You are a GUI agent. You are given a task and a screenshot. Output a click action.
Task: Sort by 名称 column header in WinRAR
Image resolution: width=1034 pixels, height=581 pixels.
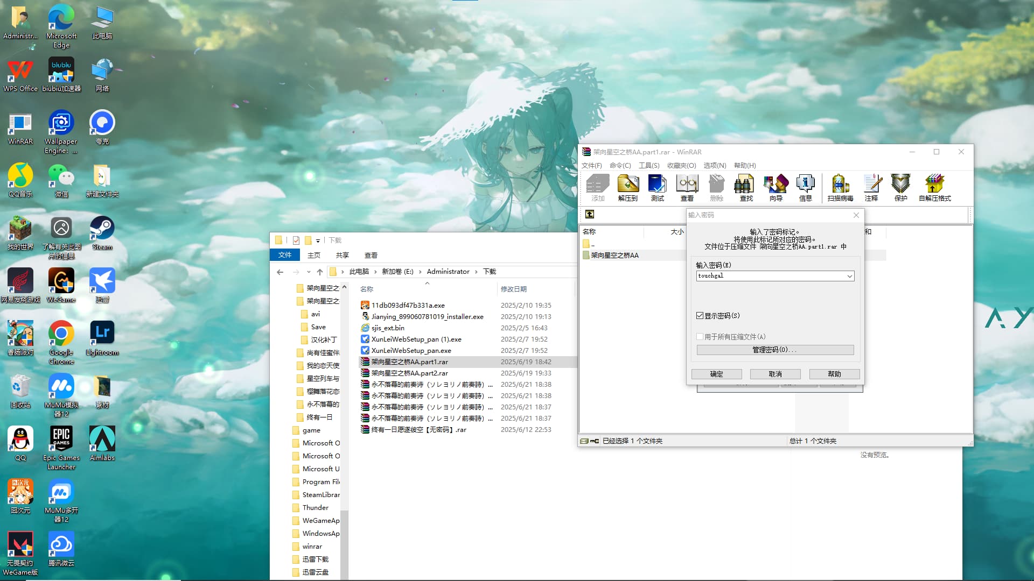[x=590, y=231]
